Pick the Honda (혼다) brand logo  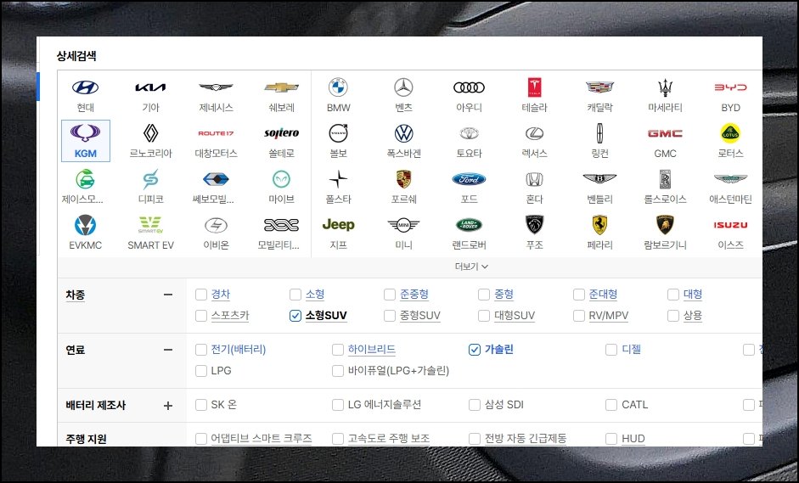click(535, 179)
